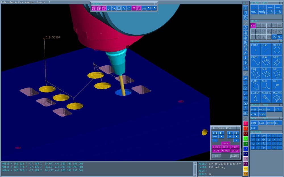Pick the green layer 25 color swatch
Screen dimensions: 284x177
point(246,138)
